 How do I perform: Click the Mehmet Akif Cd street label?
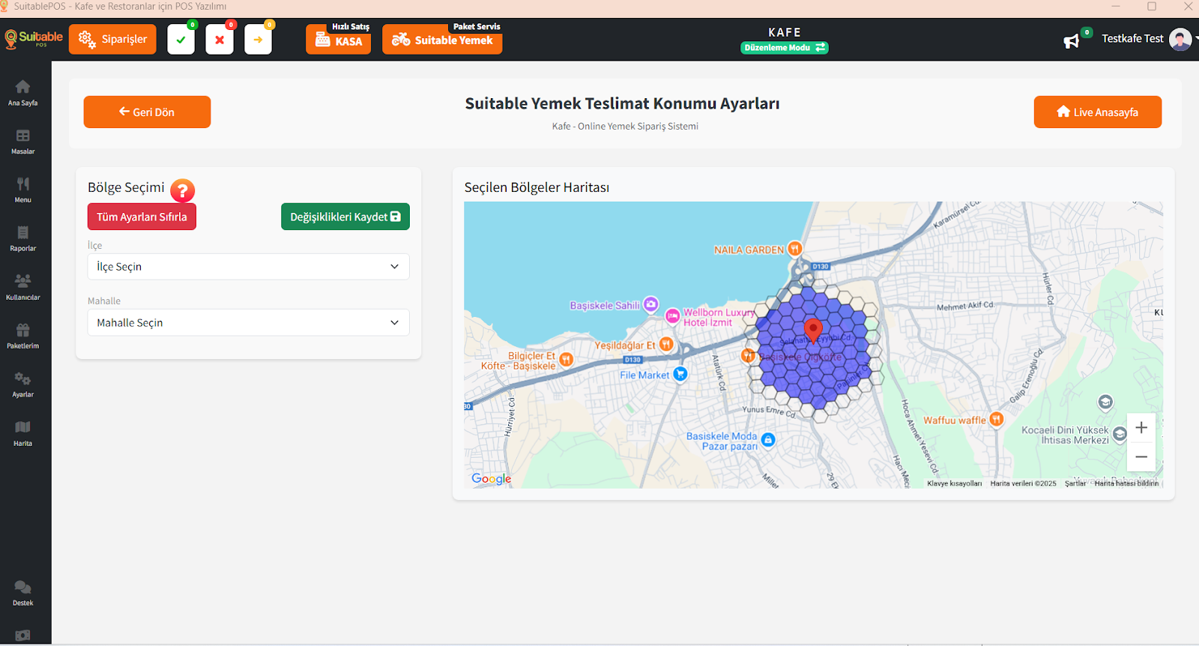tap(964, 306)
